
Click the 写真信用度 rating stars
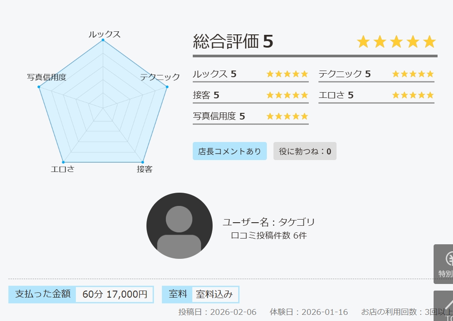pos(287,116)
